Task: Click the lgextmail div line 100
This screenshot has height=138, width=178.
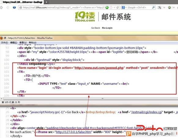Action: click(54, 60)
